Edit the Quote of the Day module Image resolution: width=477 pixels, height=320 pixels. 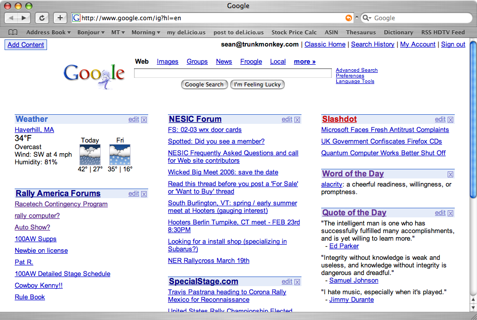coord(440,213)
